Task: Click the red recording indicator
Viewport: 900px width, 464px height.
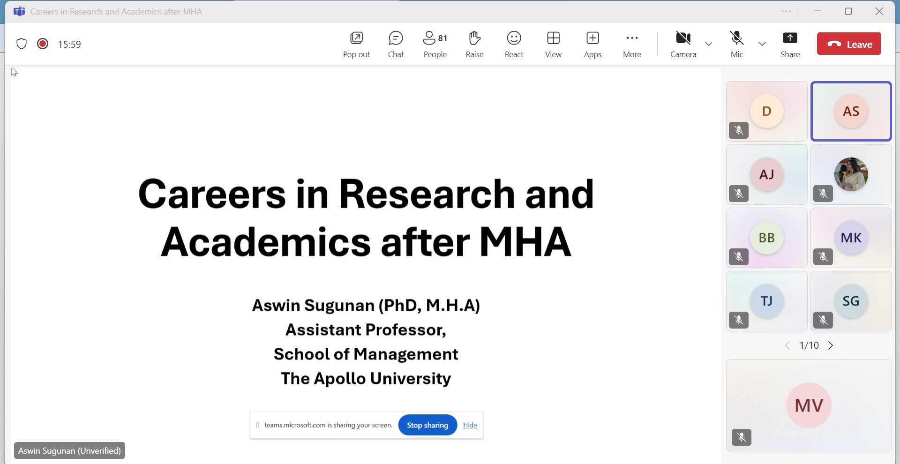Action: (43, 44)
